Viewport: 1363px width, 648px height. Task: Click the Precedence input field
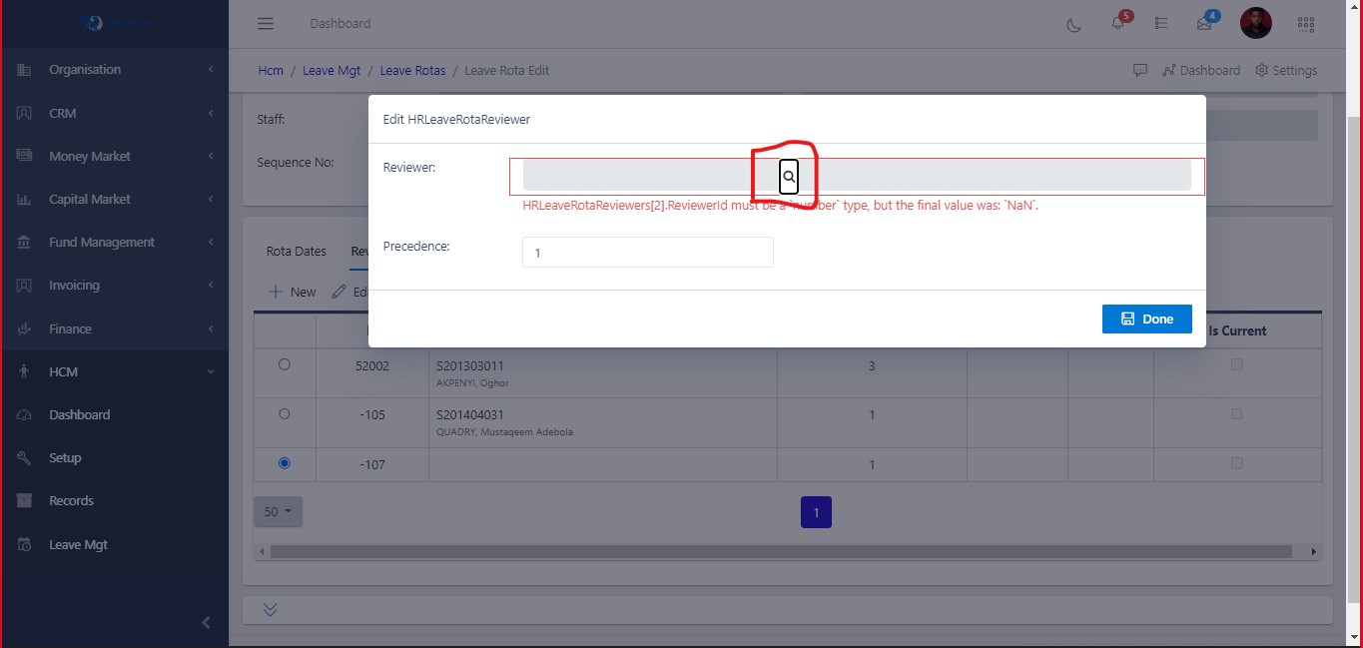click(647, 253)
